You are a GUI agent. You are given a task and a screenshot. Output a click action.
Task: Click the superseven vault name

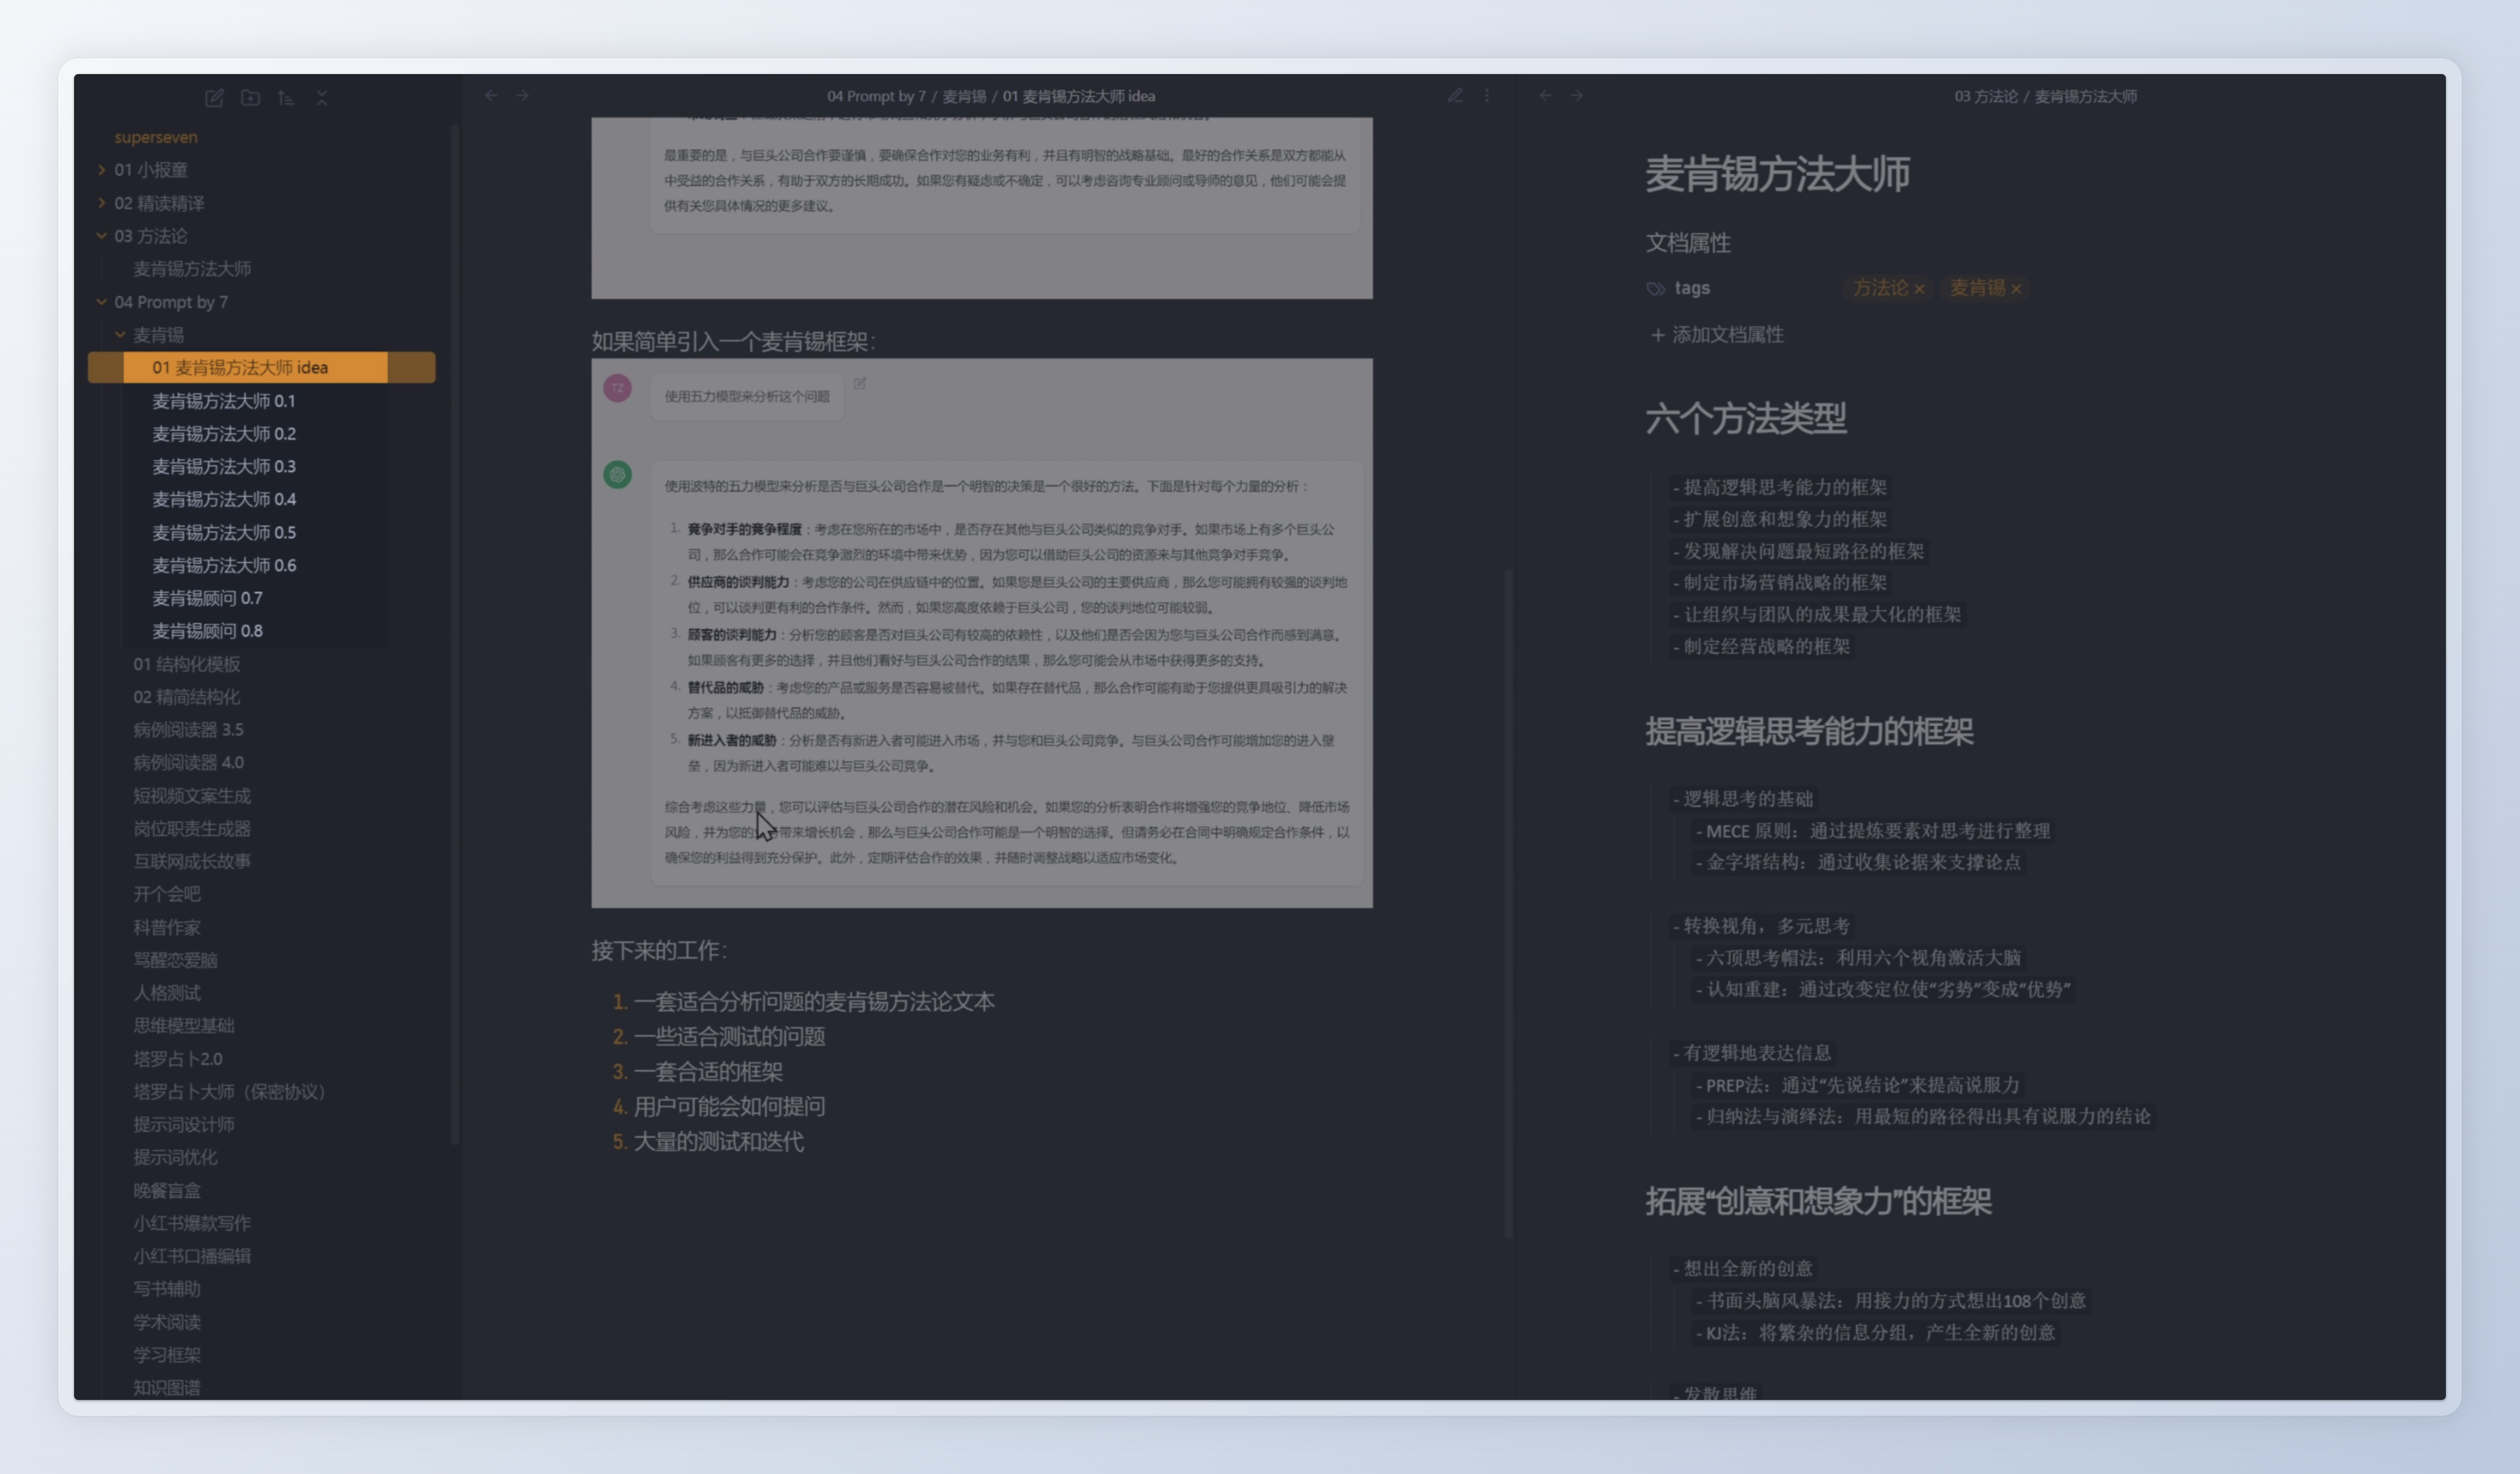tap(156, 137)
